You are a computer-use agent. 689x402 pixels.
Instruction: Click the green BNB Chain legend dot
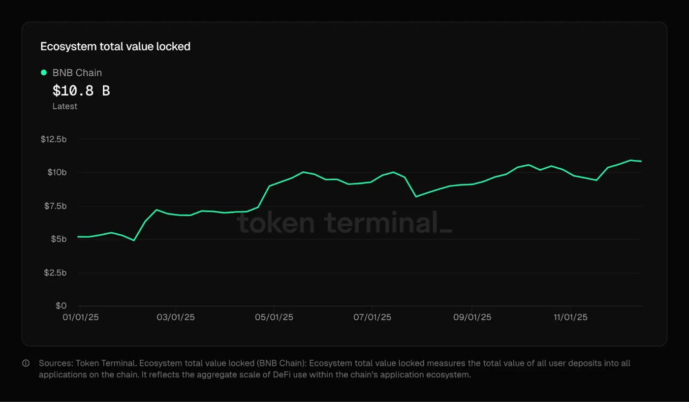pyautogui.click(x=44, y=73)
